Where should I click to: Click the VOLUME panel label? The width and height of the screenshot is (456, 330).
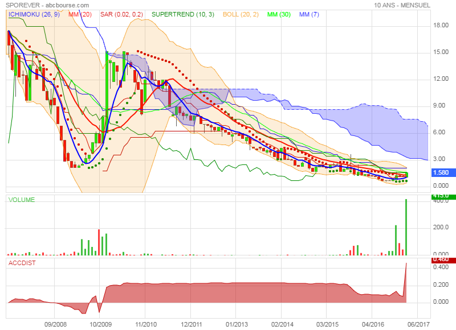pos(22,200)
